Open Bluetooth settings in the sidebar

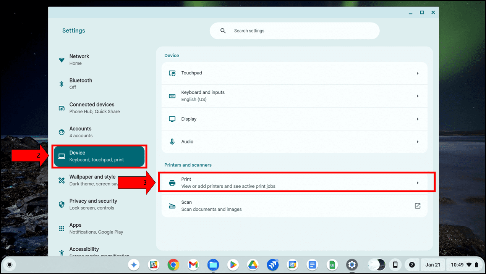80,84
